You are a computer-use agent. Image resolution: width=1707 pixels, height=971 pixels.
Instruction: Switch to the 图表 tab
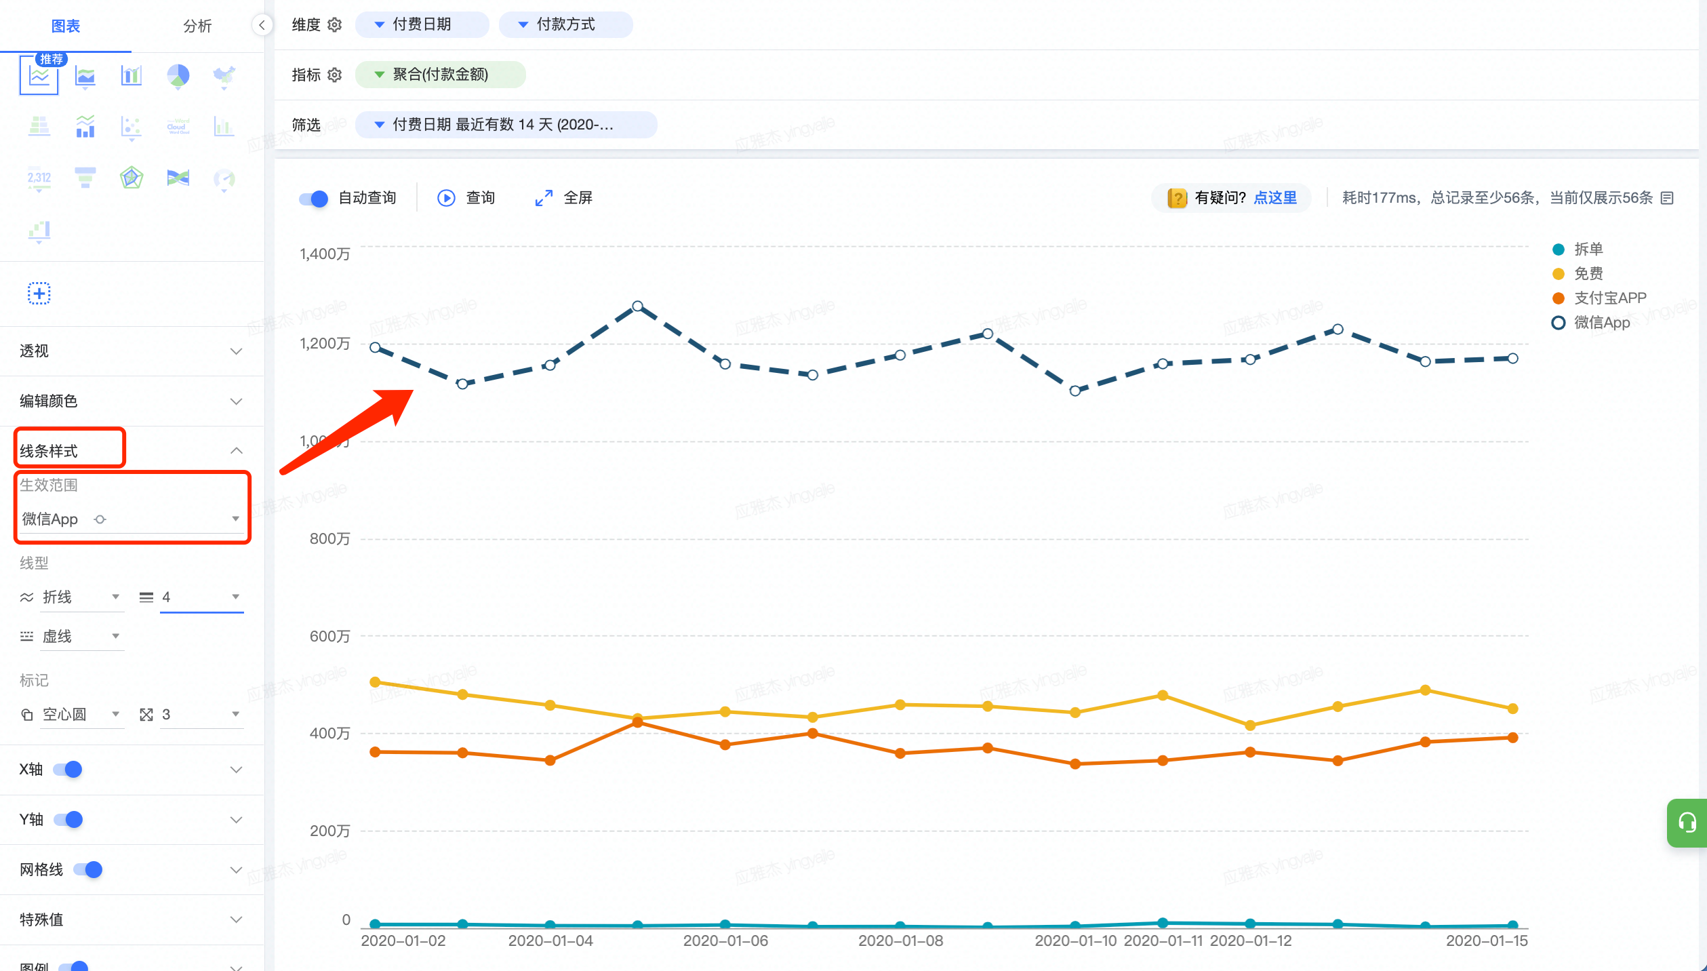pyautogui.click(x=66, y=26)
